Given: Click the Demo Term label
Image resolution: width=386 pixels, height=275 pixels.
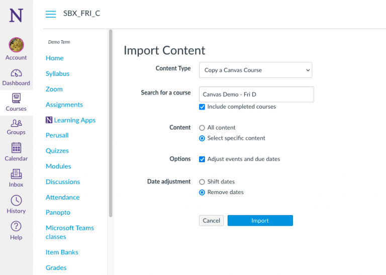Looking at the screenshot, I should tap(59, 42).
